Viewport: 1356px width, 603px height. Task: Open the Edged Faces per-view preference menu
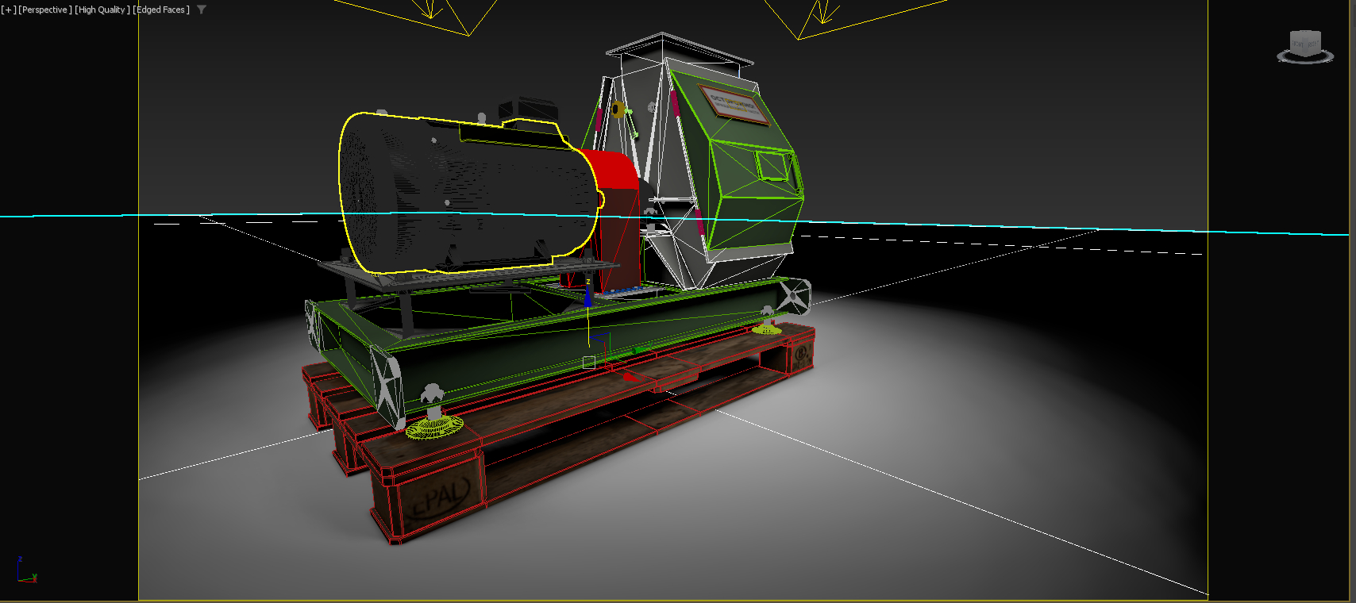pos(161,10)
